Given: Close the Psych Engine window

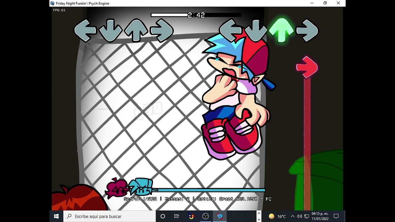Looking at the screenshot, I should 338,3.
